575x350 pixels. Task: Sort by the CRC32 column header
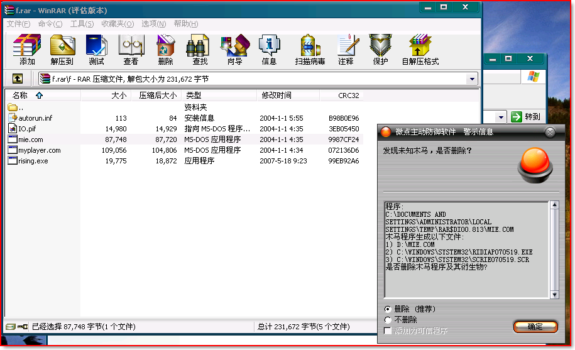click(x=341, y=96)
